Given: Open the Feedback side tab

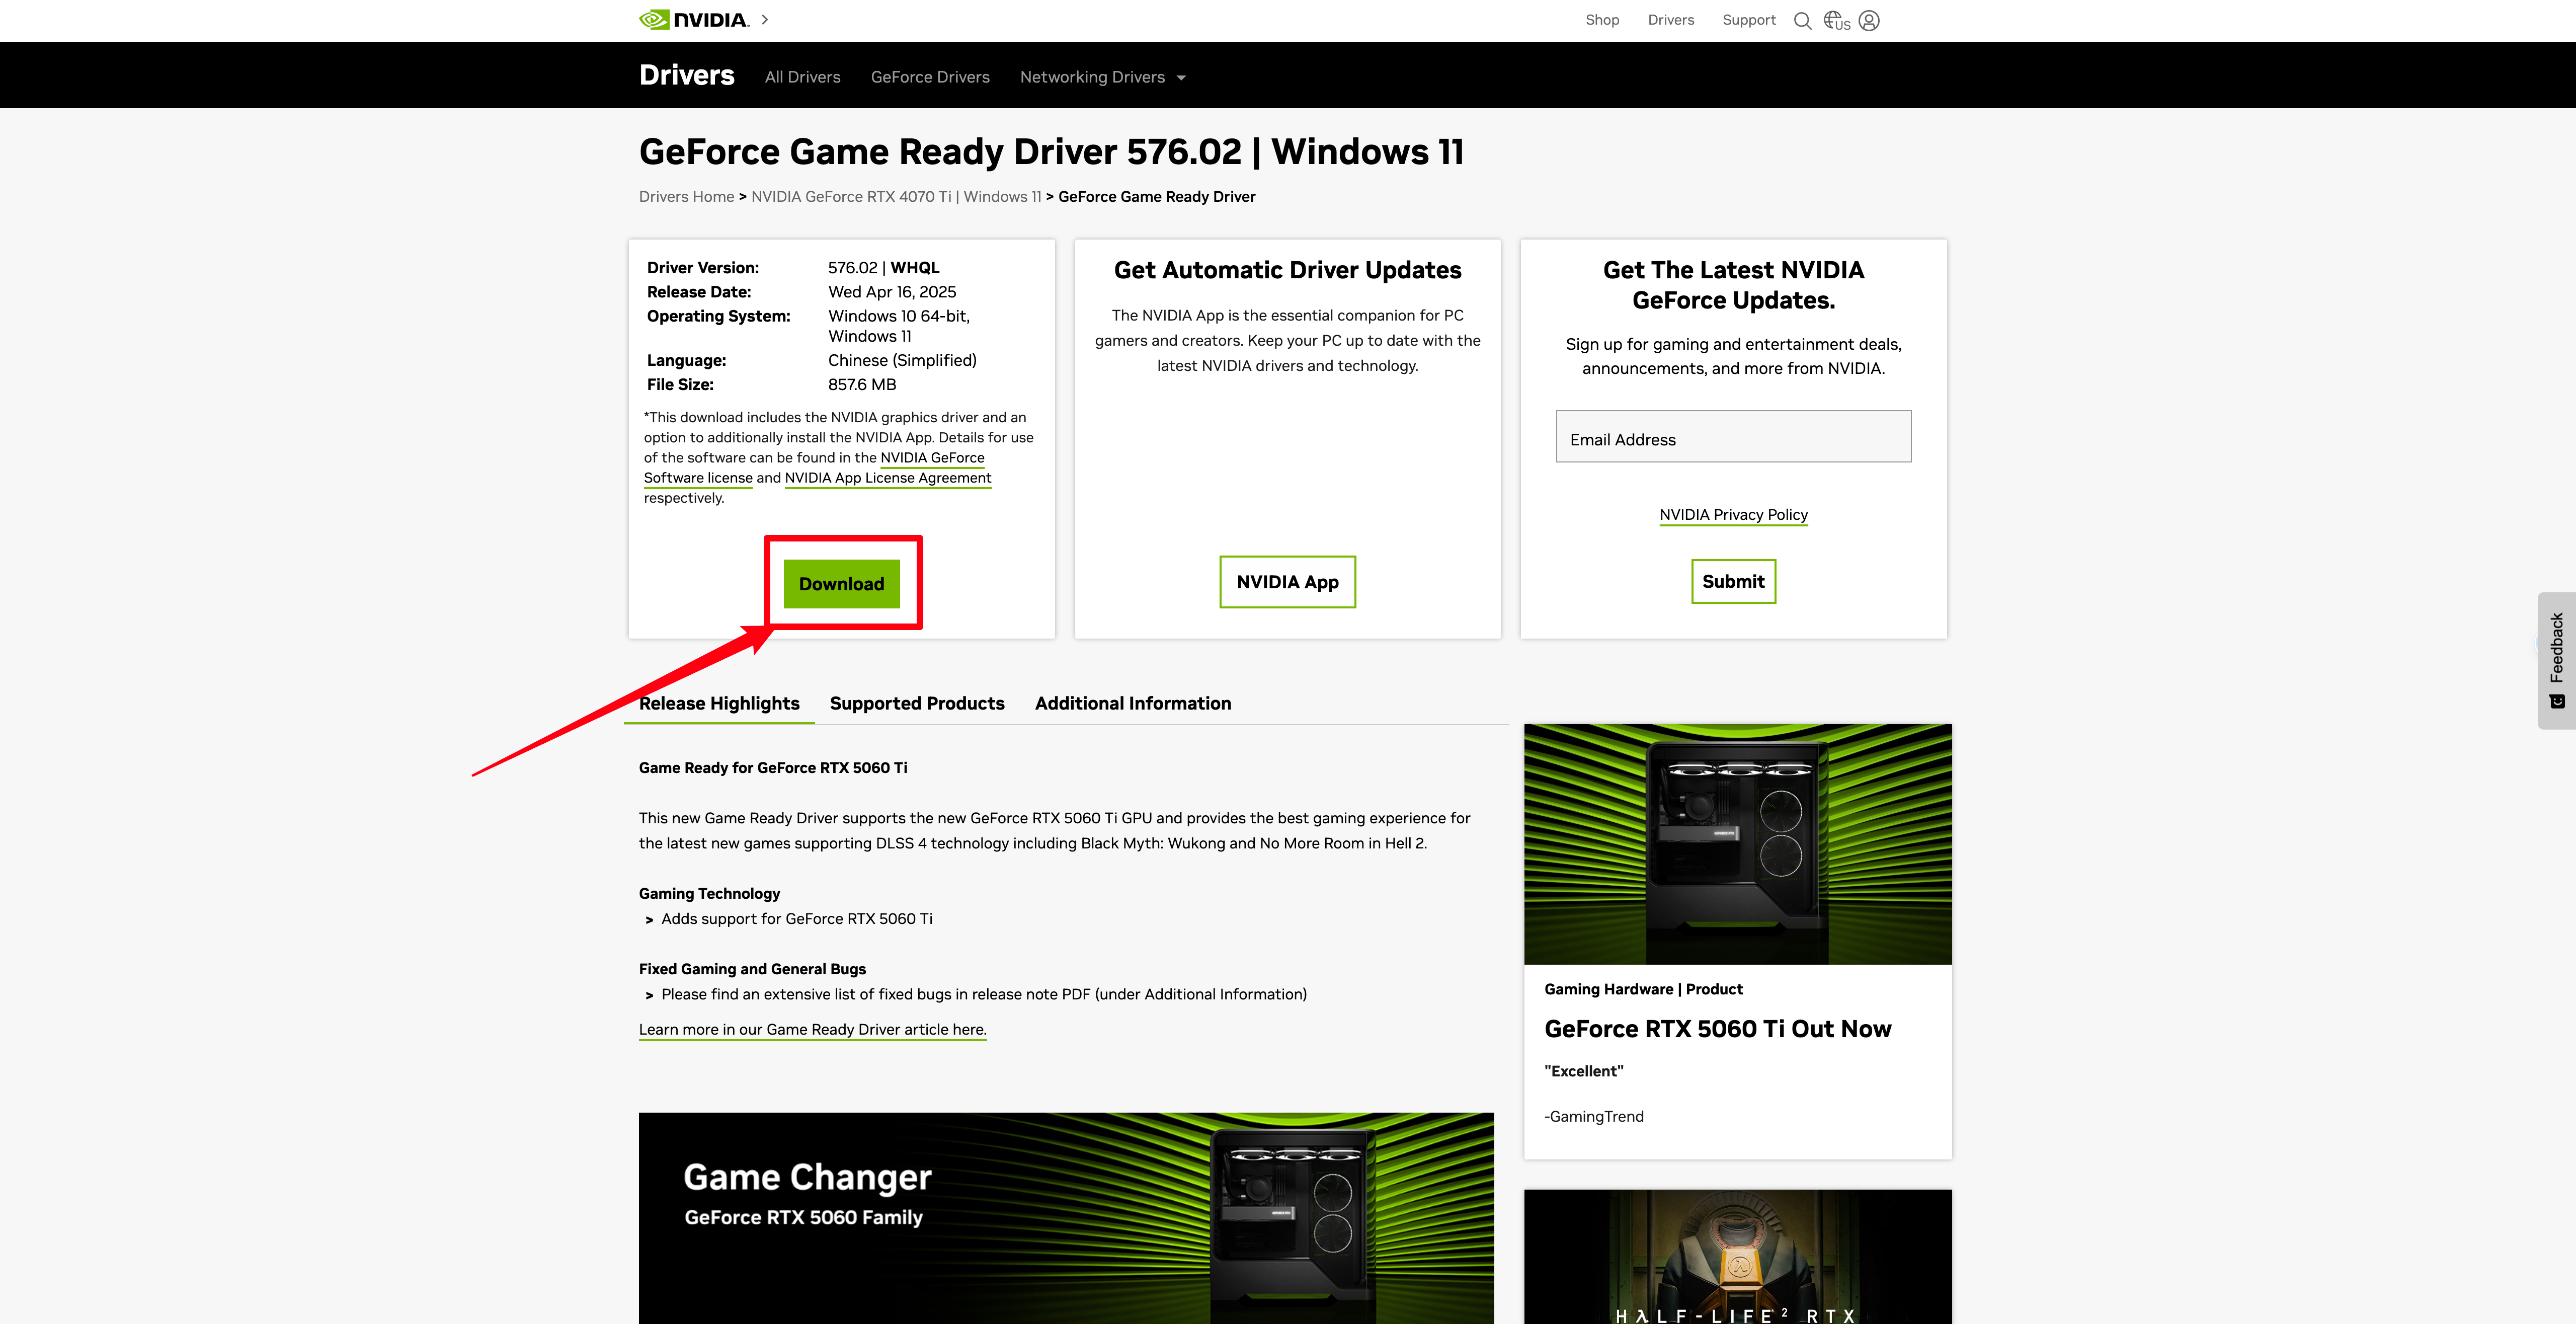Looking at the screenshot, I should pos(2557,661).
